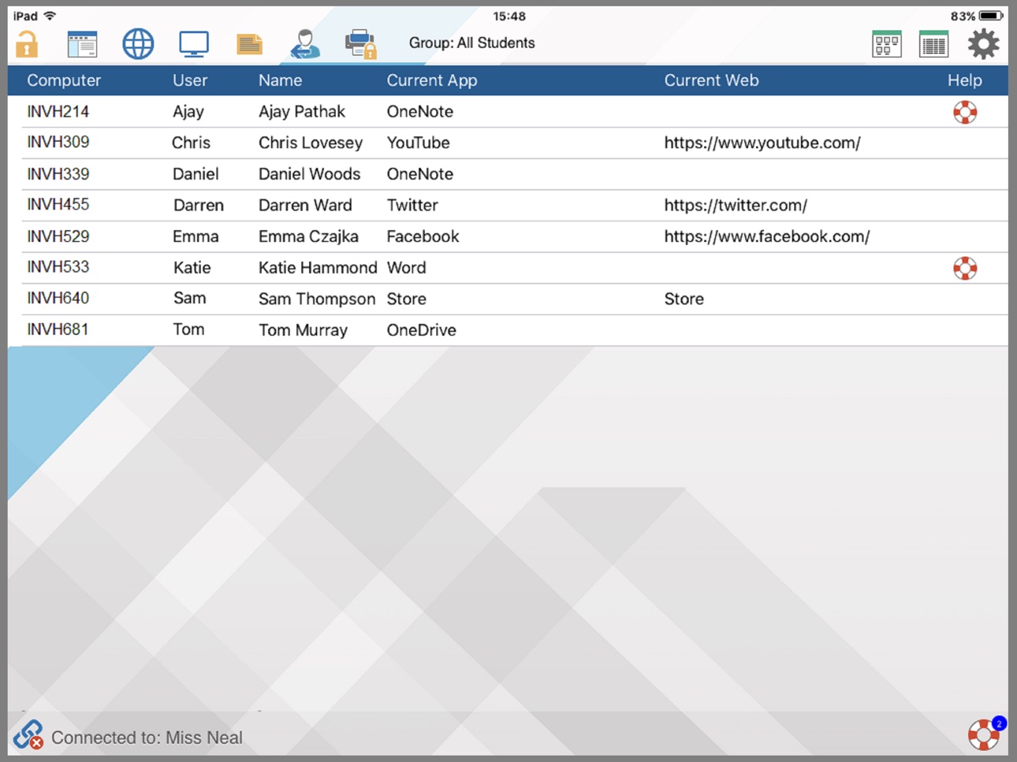Switch to details list view icon
This screenshot has width=1017, height=762.
[933, 44]
